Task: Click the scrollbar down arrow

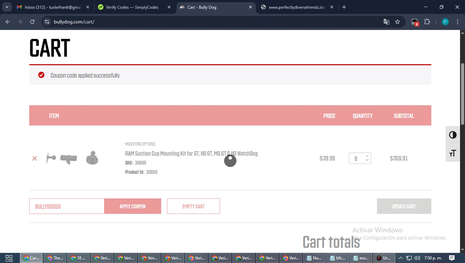Action: (x=463, y=250)
